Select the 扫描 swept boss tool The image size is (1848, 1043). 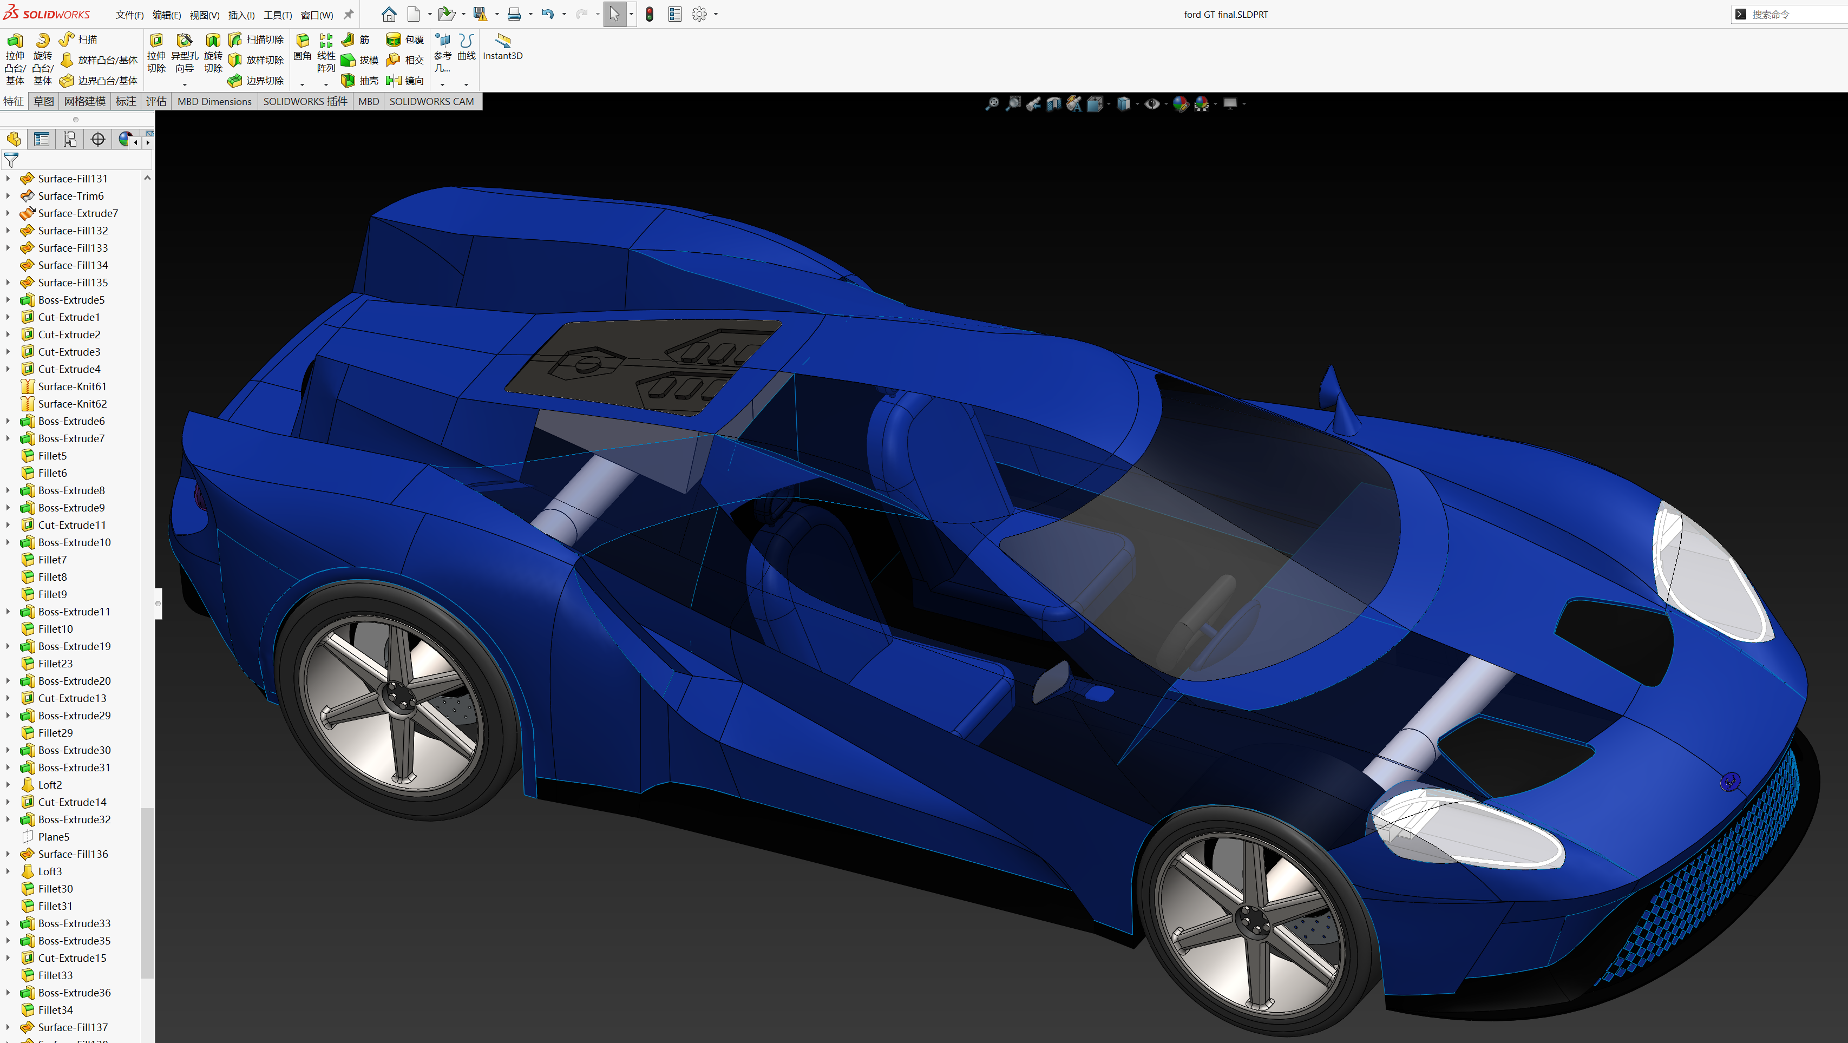(77, 40)
